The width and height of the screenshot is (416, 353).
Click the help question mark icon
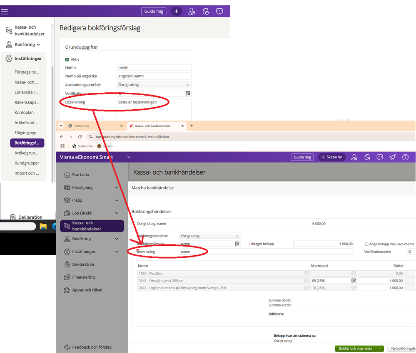pos(405,157)
